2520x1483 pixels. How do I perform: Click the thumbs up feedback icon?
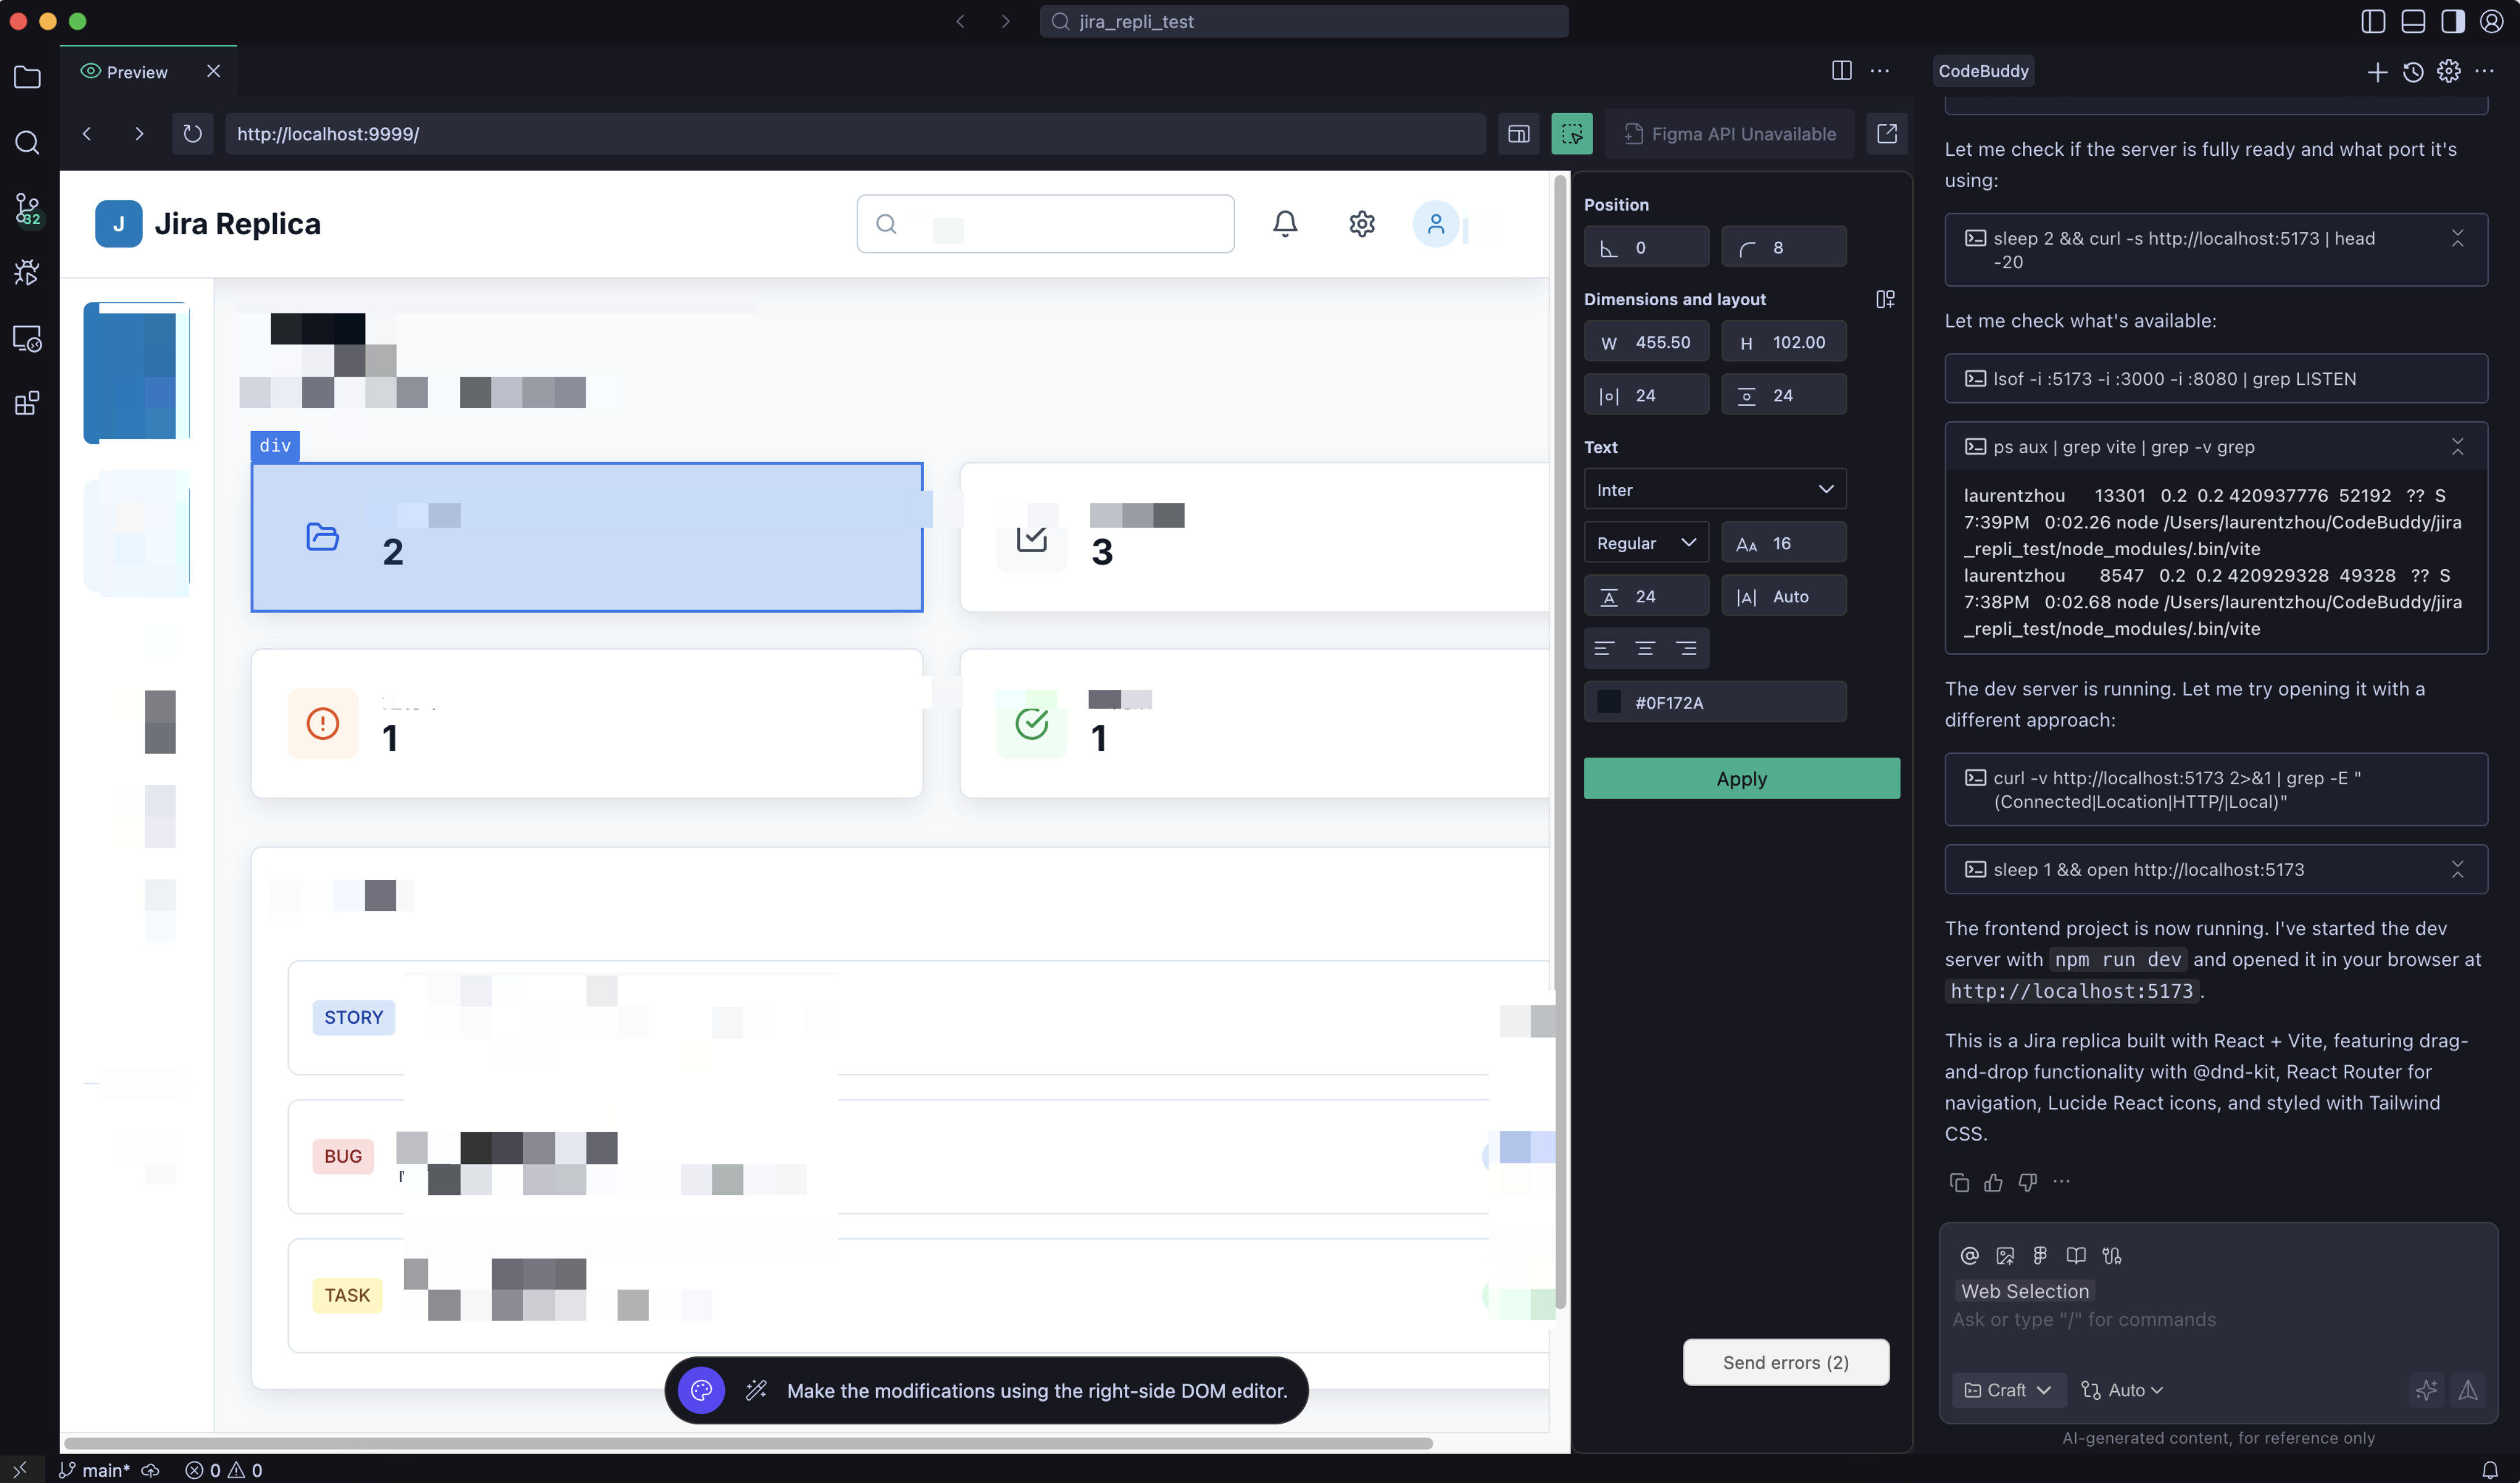click(1992, 1183)
